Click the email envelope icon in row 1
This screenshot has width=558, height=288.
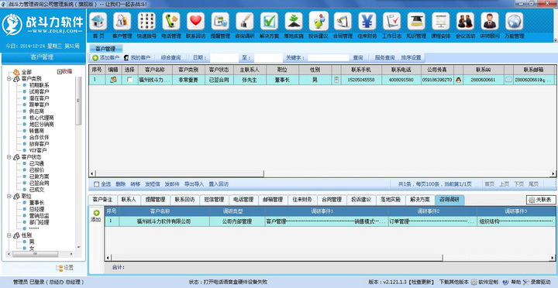[508, 80]
